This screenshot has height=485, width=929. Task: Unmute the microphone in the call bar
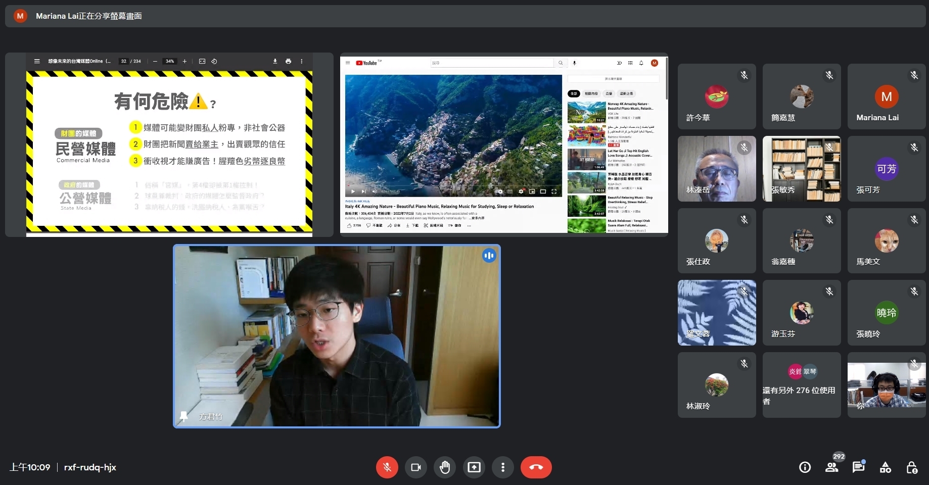[x=387, y=467]
